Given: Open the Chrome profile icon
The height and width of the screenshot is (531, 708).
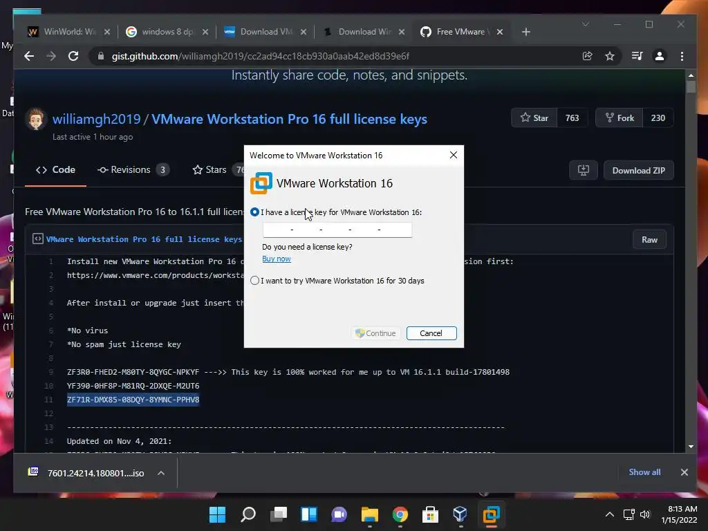Looking at the screenshot, I should [x=659, y=56].
